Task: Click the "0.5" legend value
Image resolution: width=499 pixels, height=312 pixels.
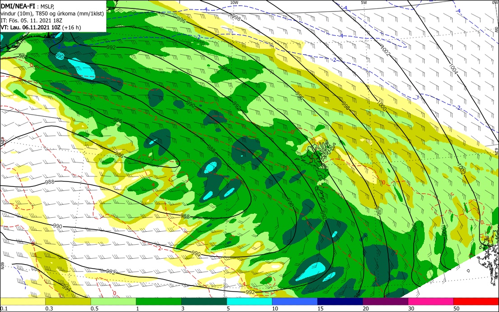Action: tap(94, 309)
